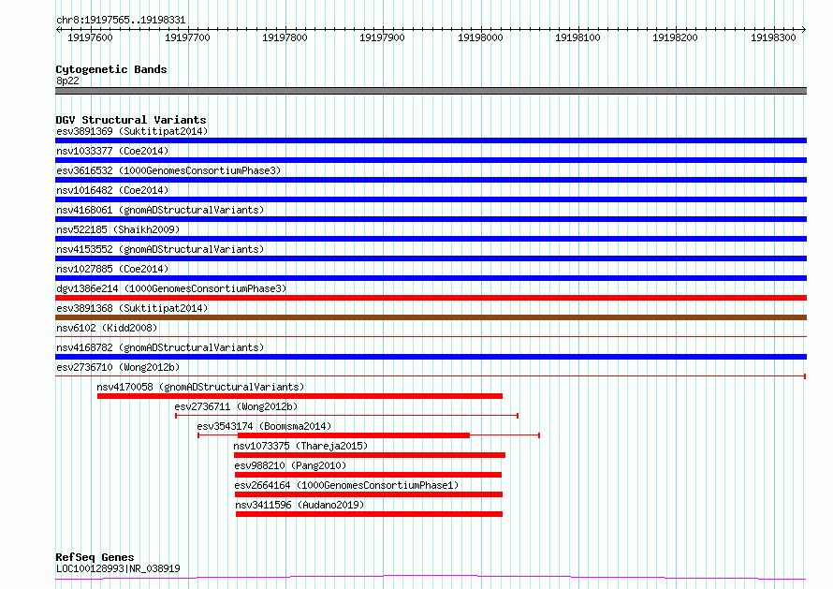833x589 pixels.
Task: Click the red bar under nsv3411596
Action: coord(369,514)
